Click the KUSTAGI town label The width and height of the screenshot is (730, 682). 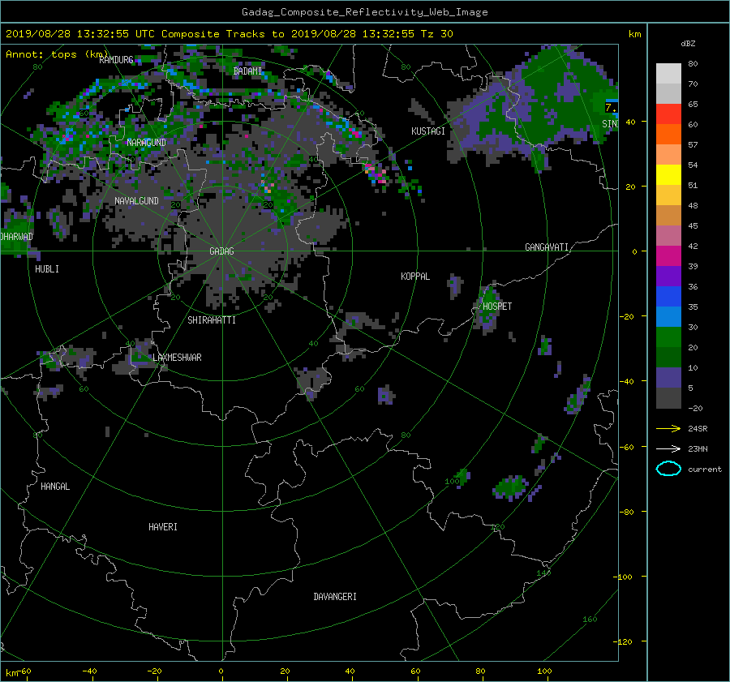click(428, 131)
